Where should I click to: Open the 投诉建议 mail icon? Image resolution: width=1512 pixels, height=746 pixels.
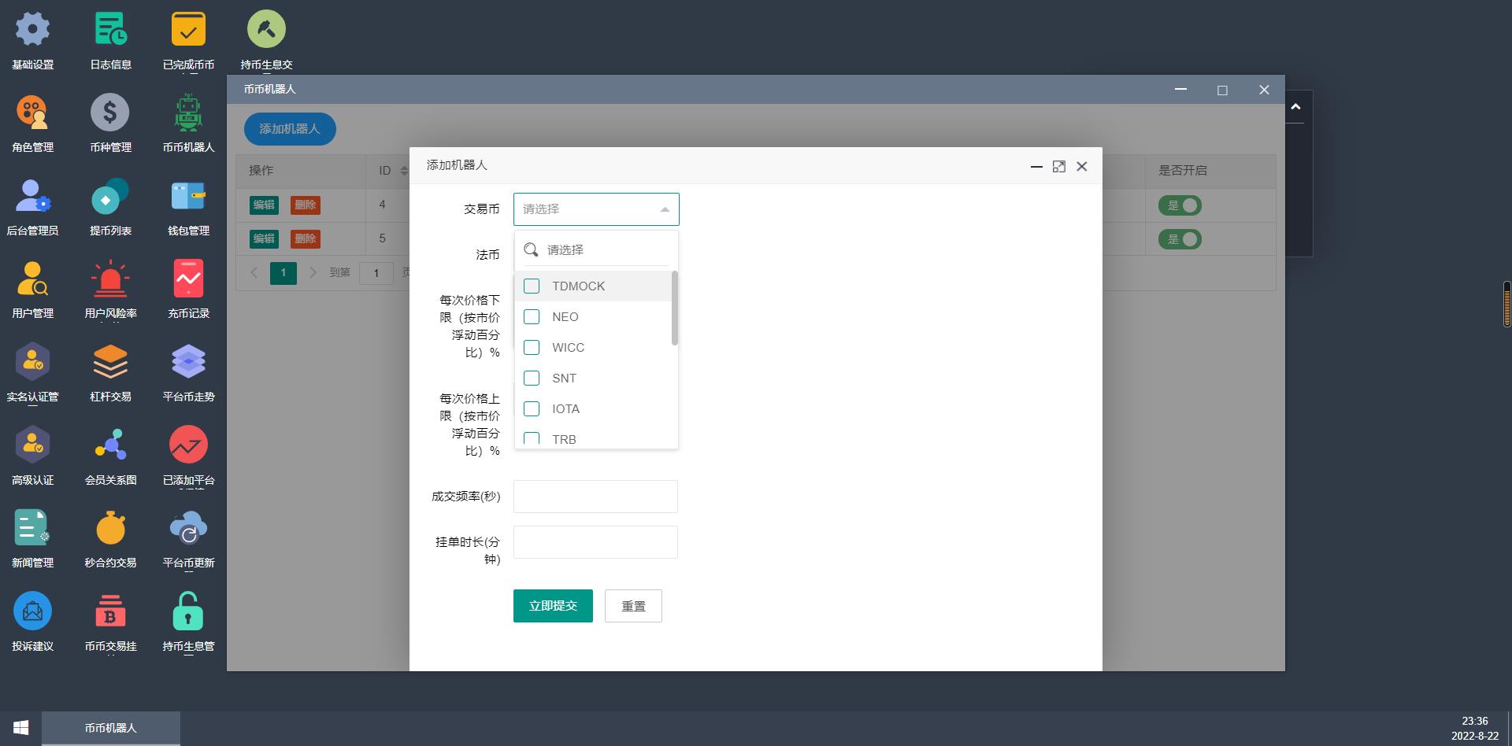point(32,611)
